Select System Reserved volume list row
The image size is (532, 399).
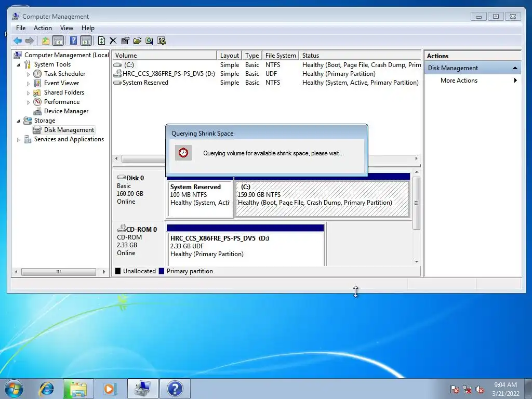[267, 83]
